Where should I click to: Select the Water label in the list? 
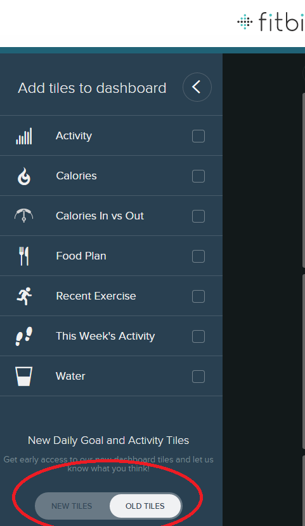coord(70,376)
